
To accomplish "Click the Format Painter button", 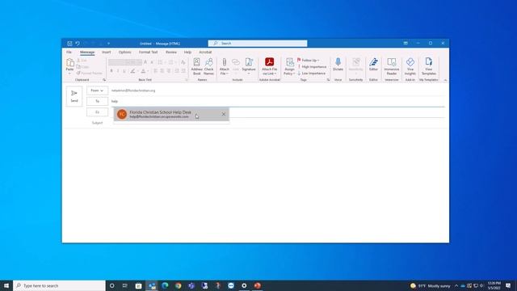I will [90, 74].
